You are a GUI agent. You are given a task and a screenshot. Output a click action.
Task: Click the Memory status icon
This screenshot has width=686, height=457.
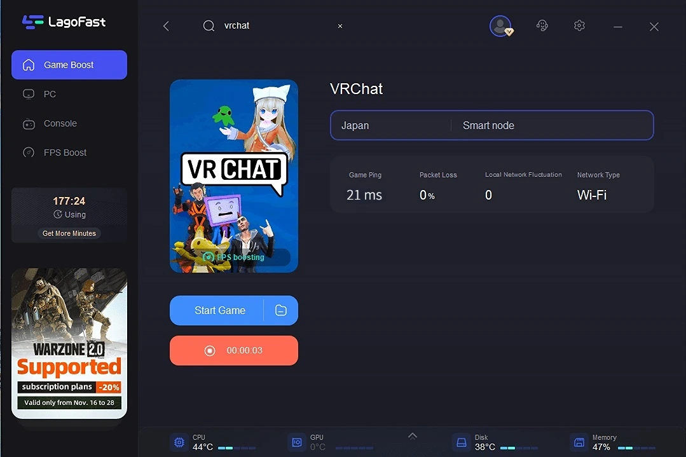(579, 442)
